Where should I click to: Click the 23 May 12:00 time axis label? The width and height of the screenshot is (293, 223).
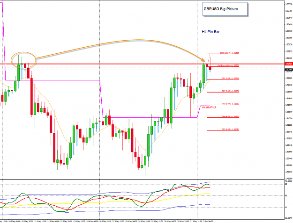[x=78, y=221]
